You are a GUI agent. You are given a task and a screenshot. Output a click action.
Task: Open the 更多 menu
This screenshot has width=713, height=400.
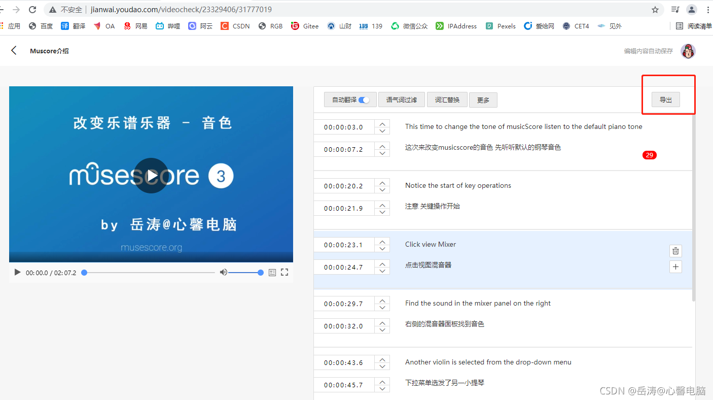tap(483, 100)
